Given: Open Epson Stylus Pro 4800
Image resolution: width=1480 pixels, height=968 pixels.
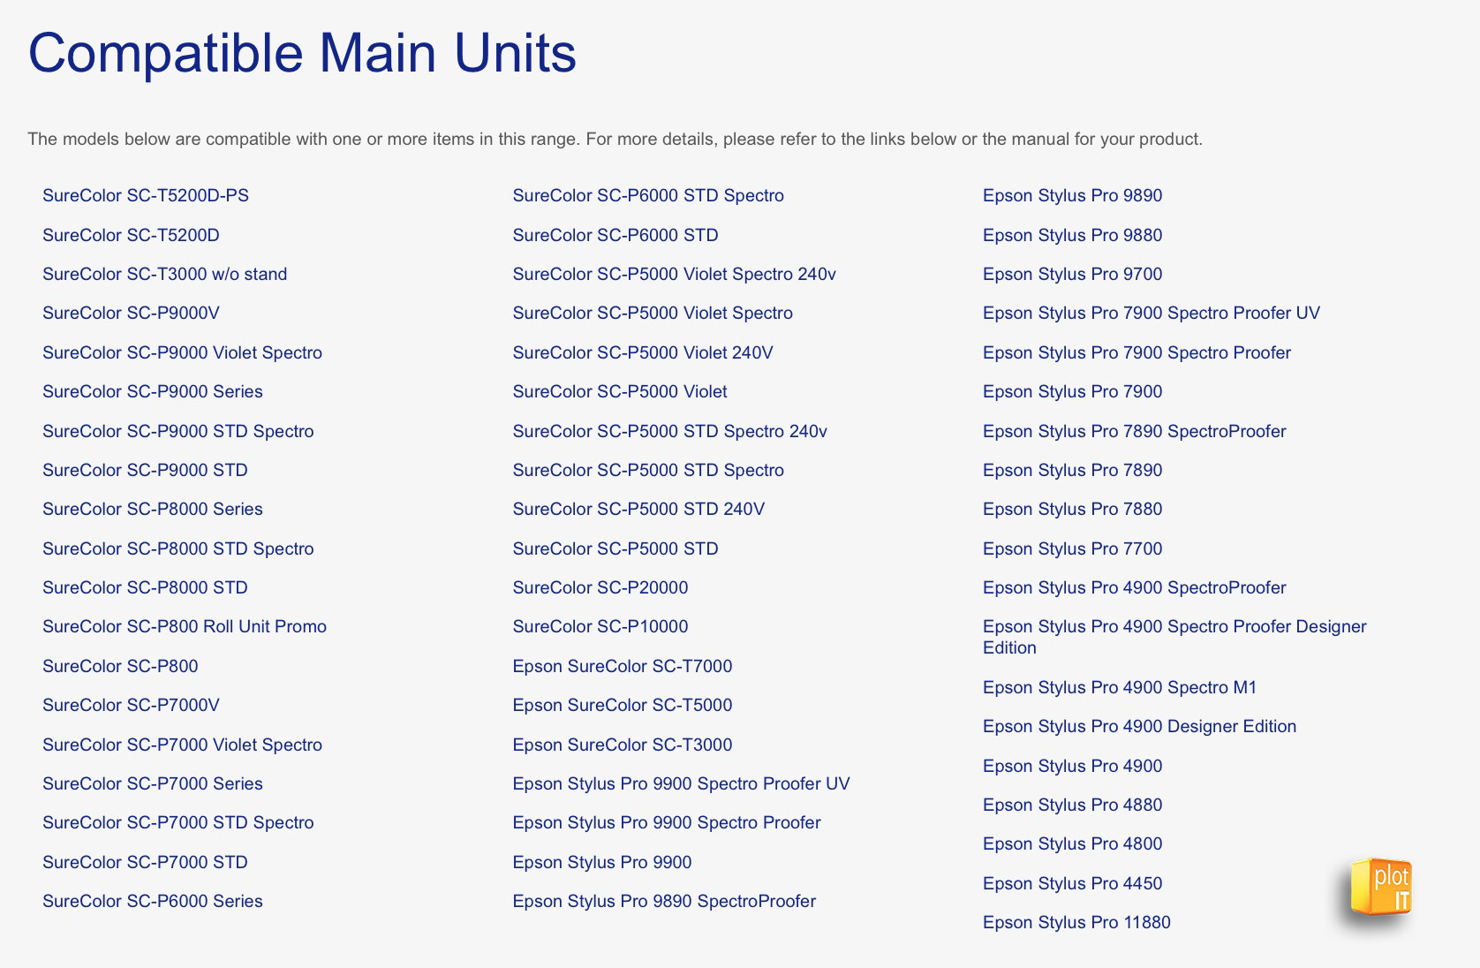Looking at the screenshot, I should coord(1073,843).
